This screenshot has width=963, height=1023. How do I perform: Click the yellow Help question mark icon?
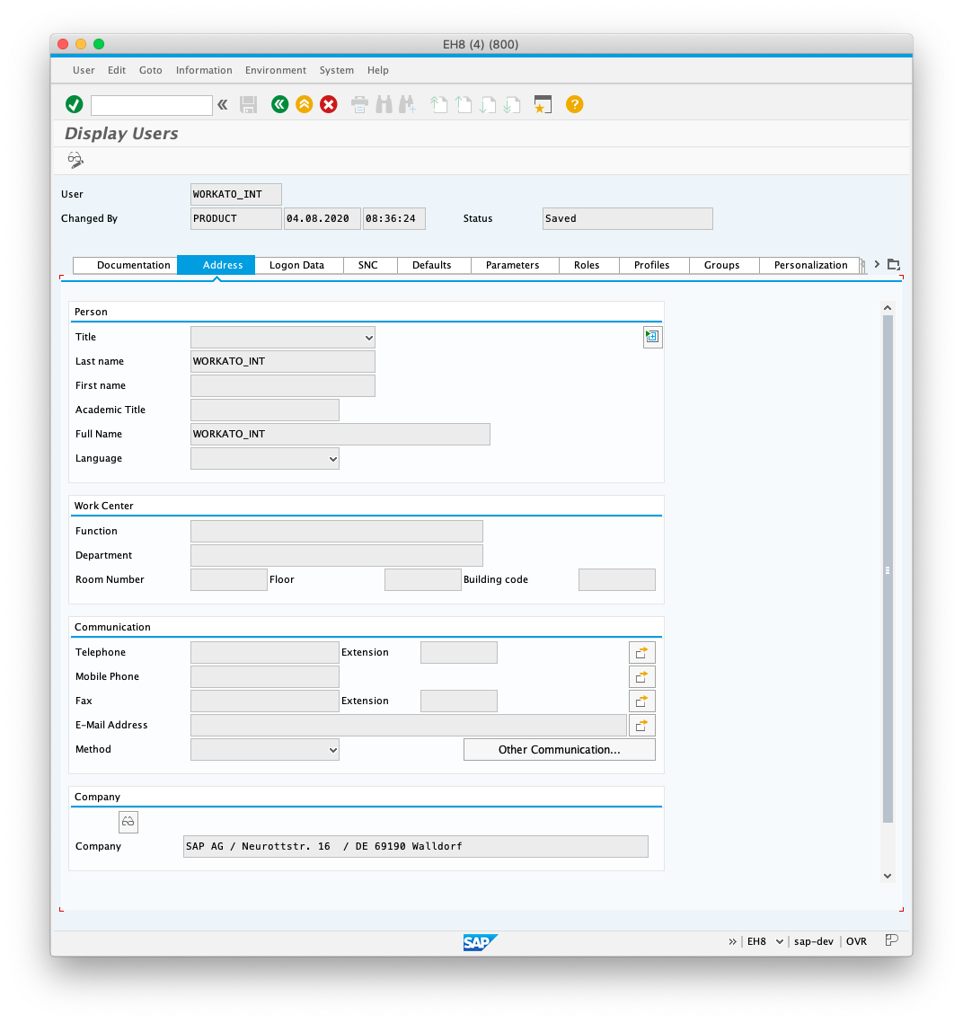coord(575,104)
